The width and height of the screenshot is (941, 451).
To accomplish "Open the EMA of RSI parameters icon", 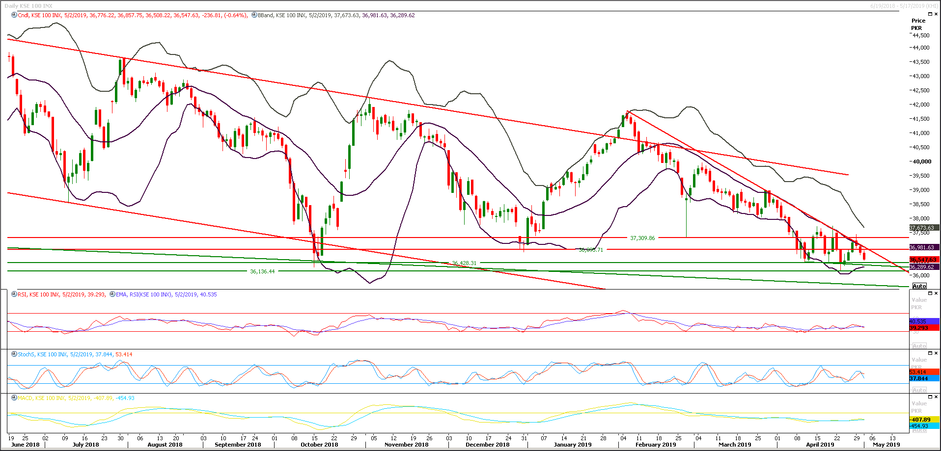I will tap(112, 294).
